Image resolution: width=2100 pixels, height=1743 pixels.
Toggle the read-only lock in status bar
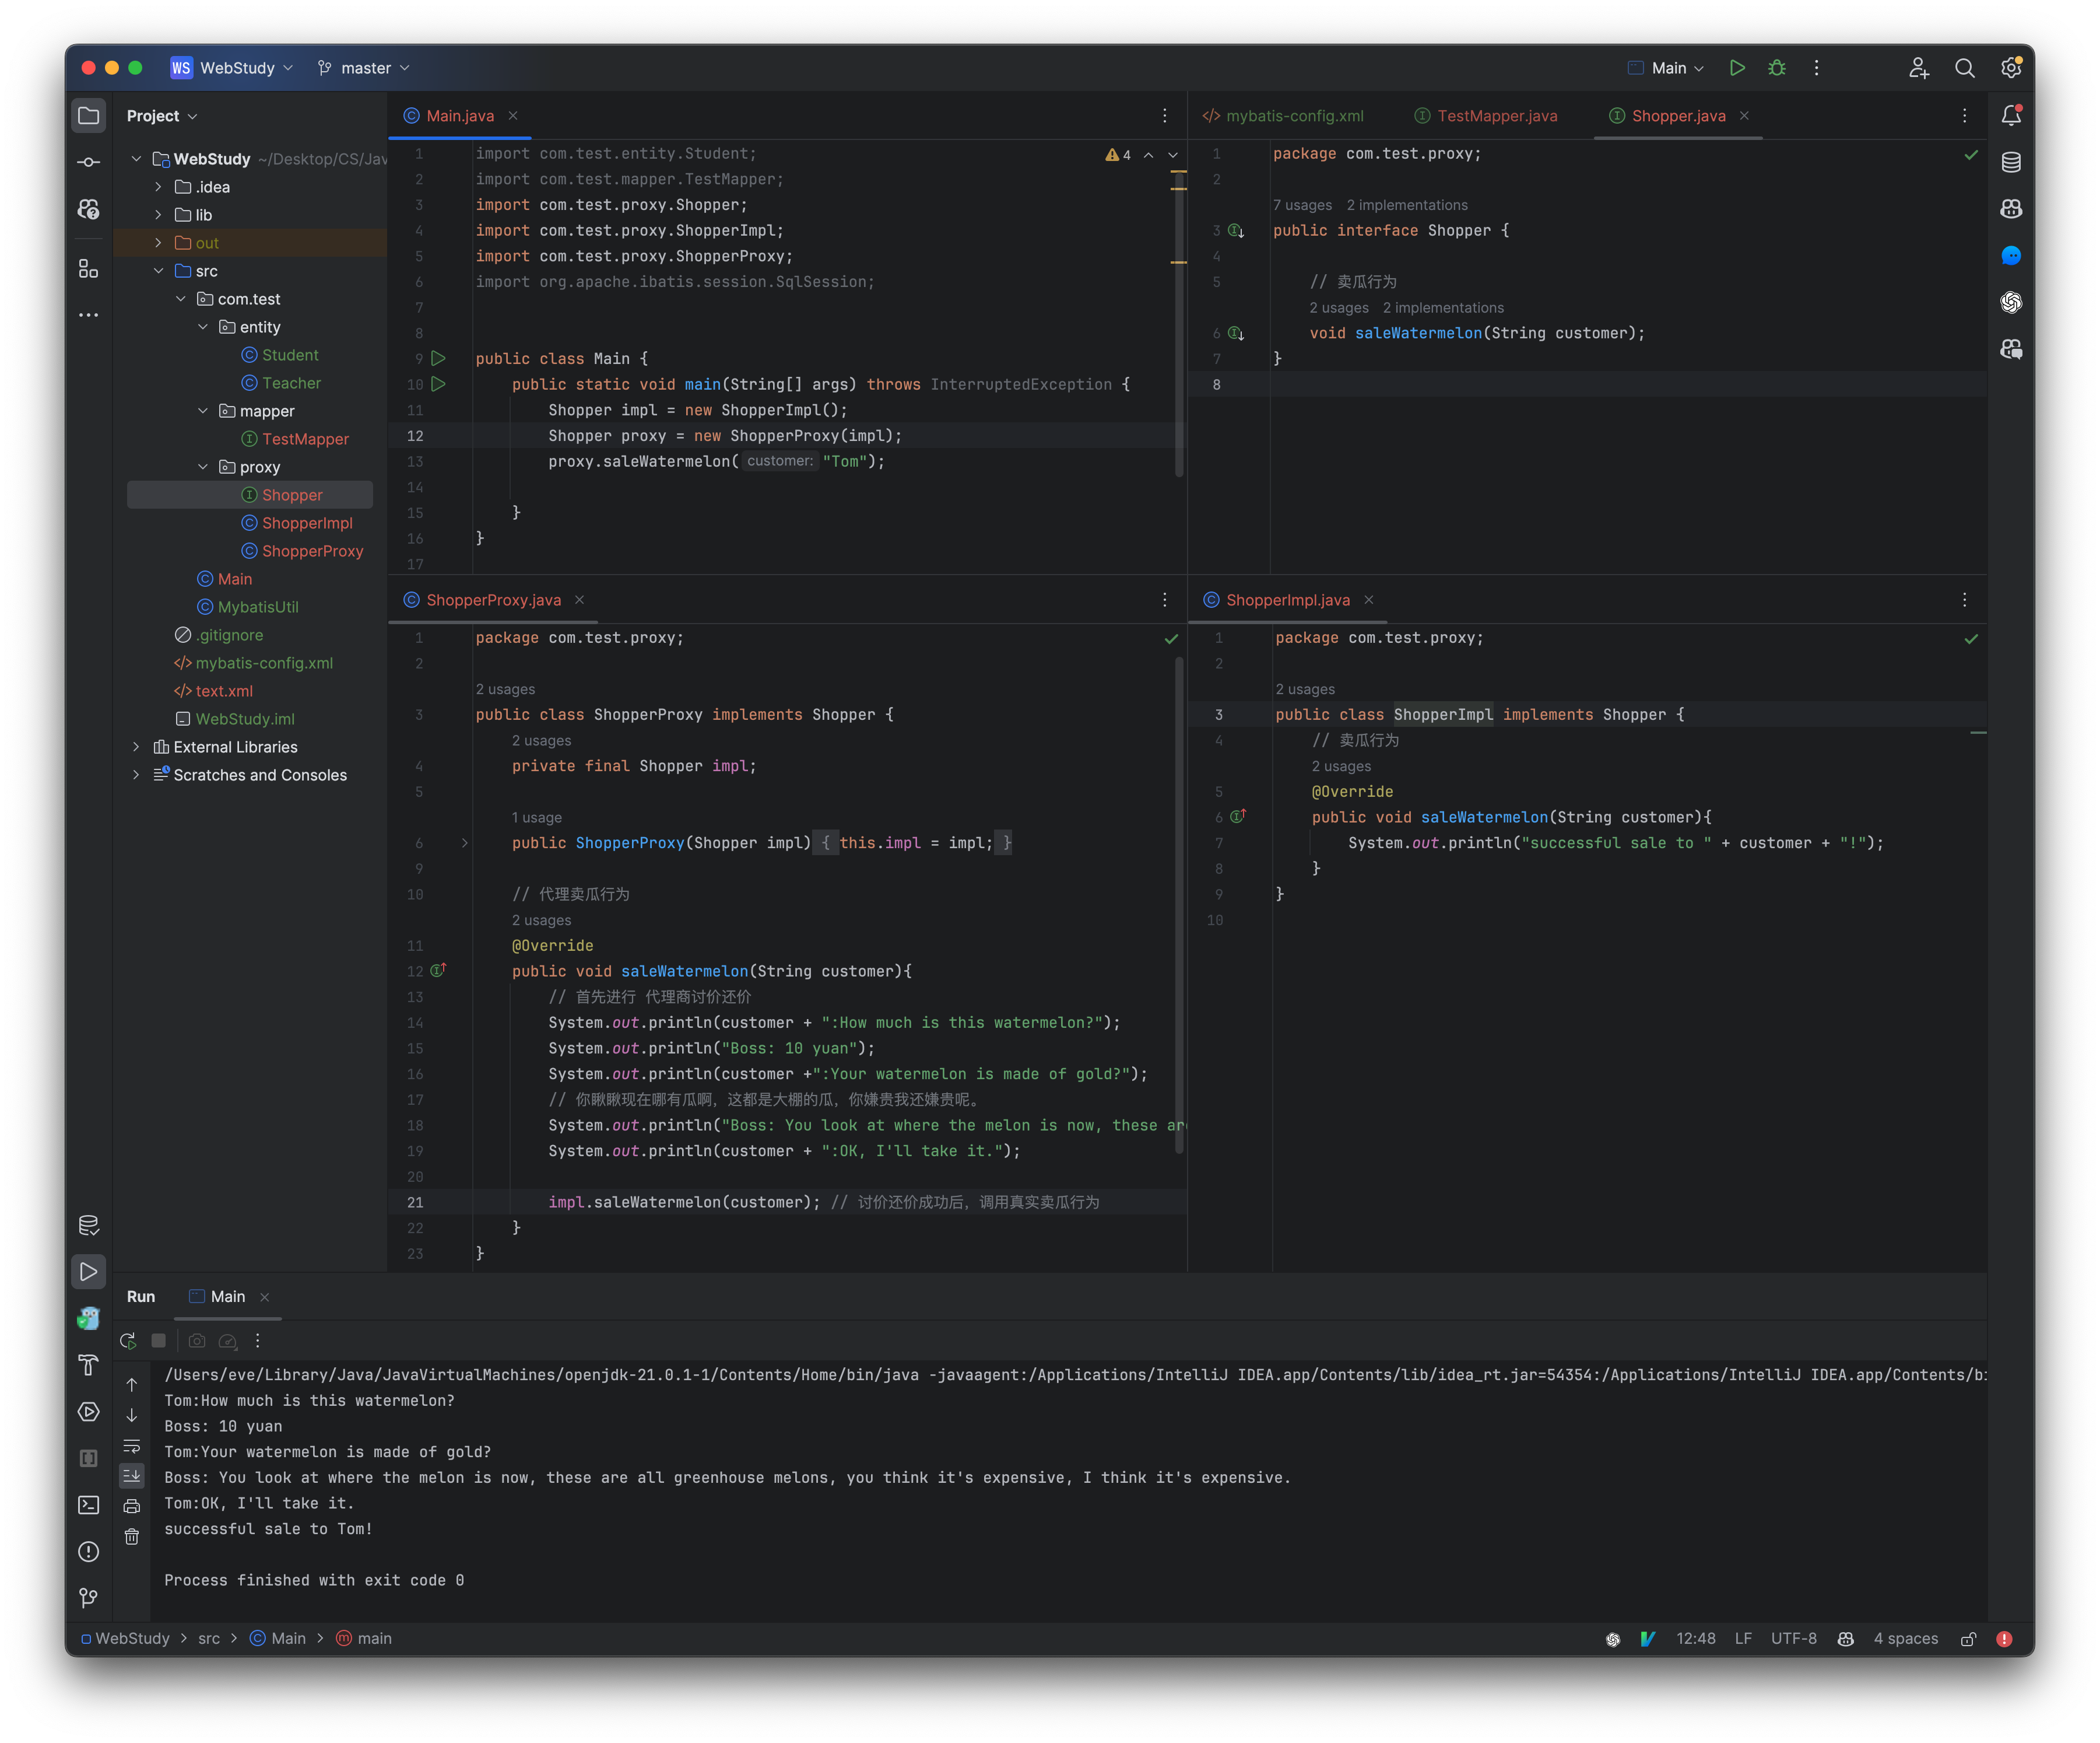tap(1968, 1639)
